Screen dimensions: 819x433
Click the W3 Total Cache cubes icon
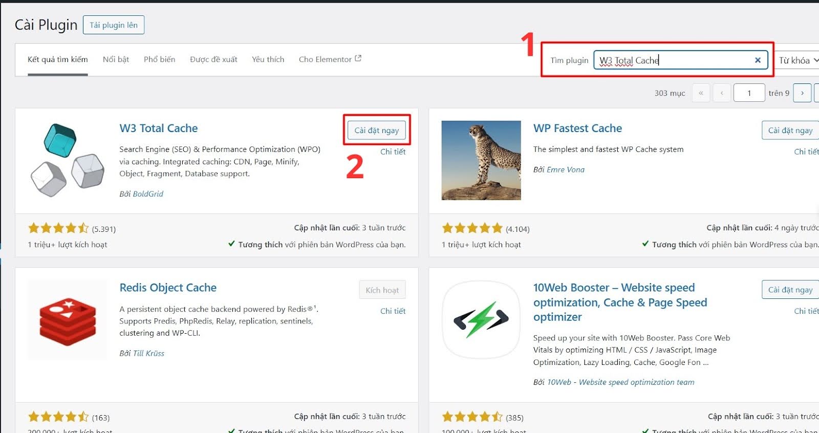coord(67,160)
